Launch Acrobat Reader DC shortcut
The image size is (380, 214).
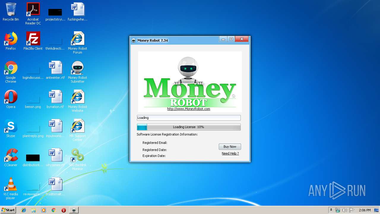pyautogui.click(x=33, y=13)
